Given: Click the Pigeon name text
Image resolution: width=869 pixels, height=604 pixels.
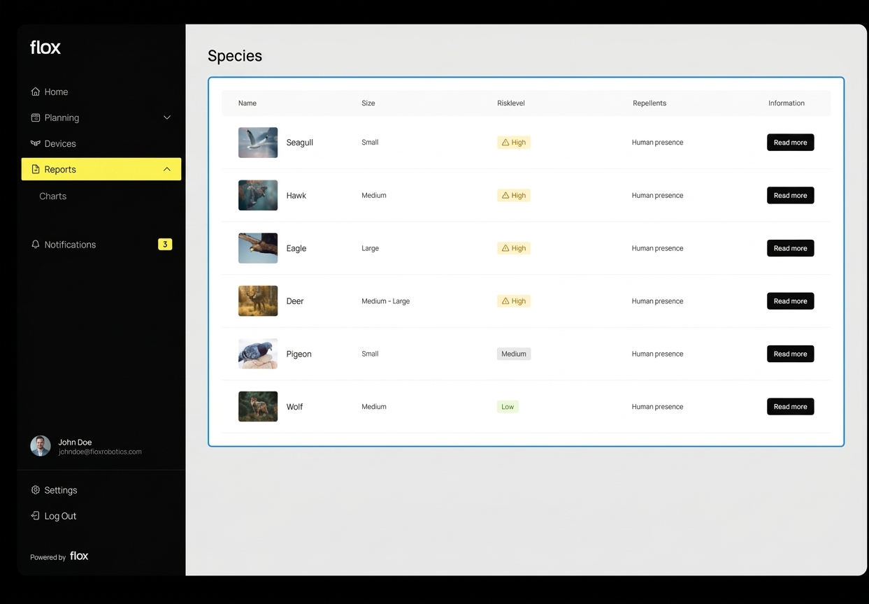Looking at the screenshot, I should (x=299, y=354).
